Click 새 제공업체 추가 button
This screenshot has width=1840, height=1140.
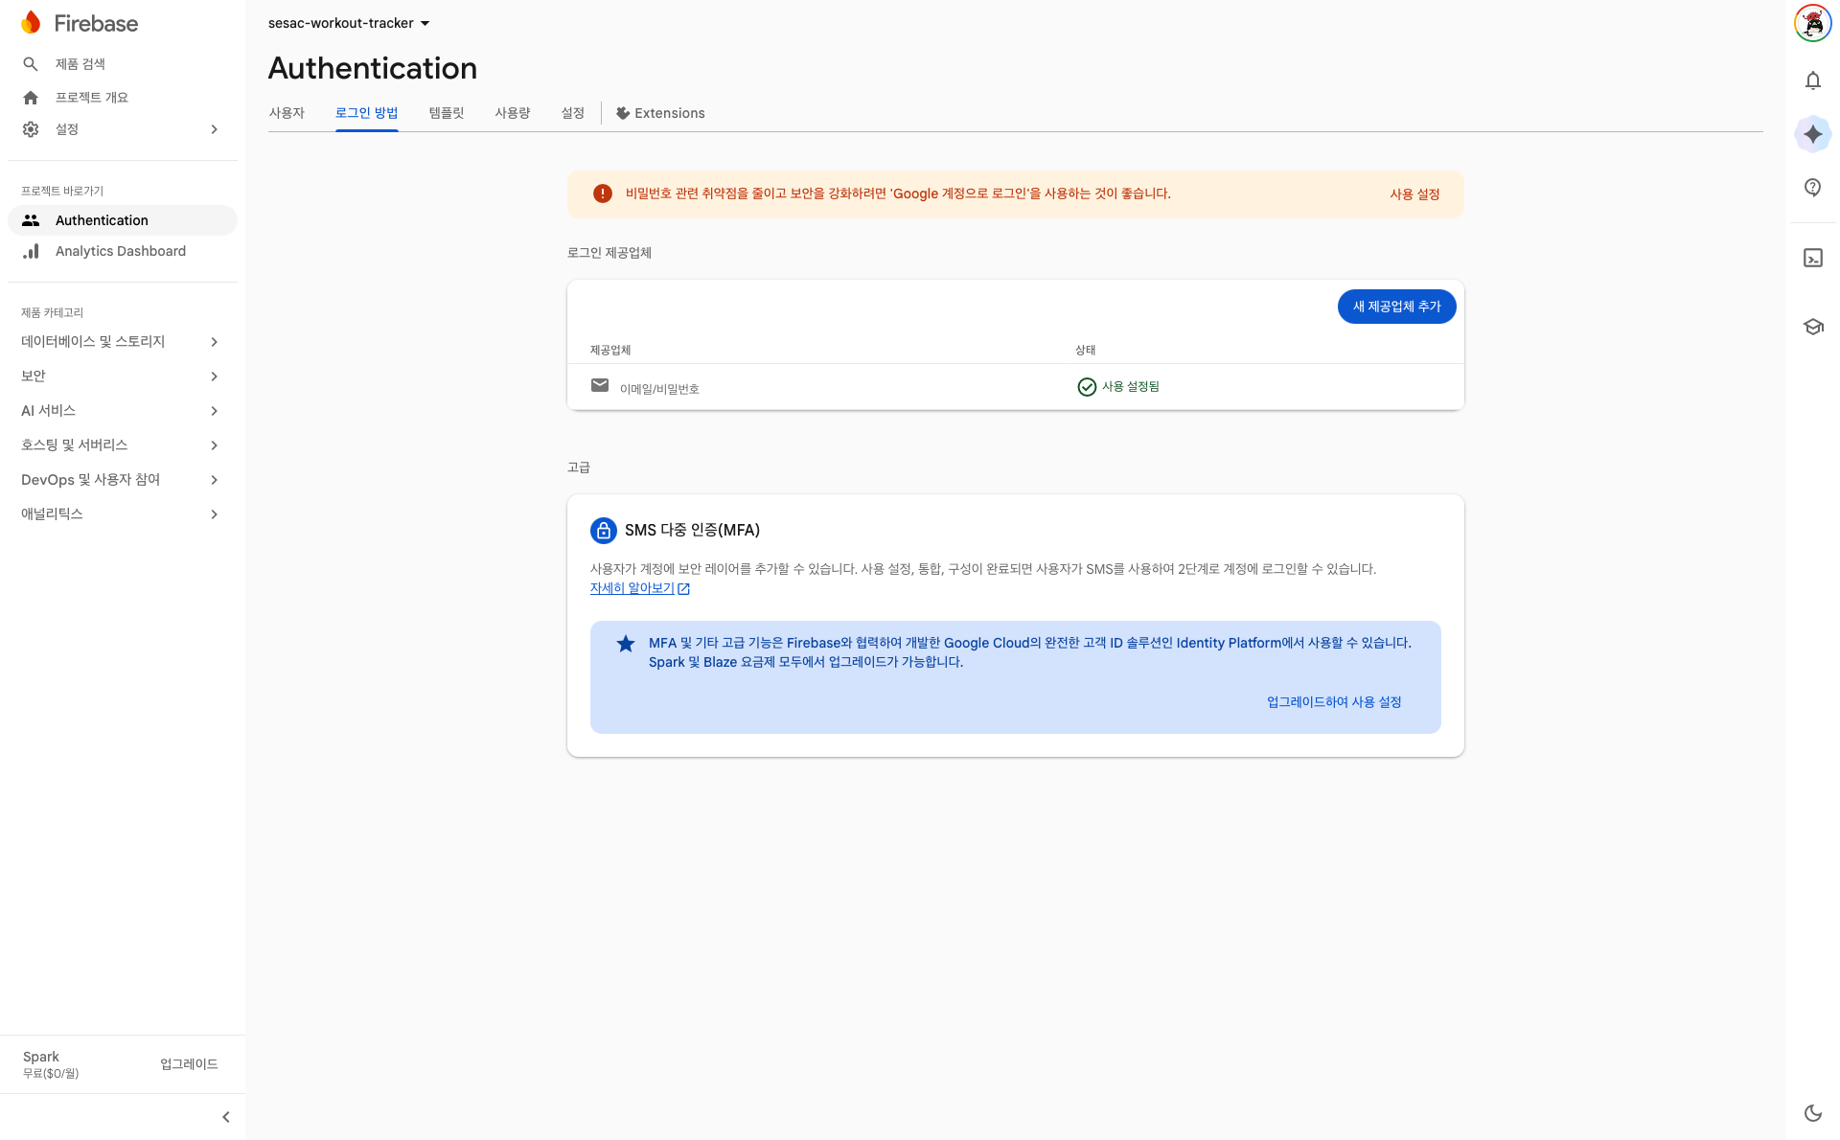click(1396, 307)
